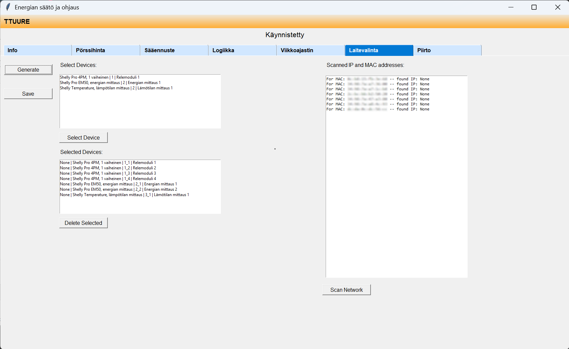The height and width of the screenshot is (349, 569).
Task: Choose Shelly Pro EM50 in Select Devices list
Action: pyautogui.click(x=110, y=83)
